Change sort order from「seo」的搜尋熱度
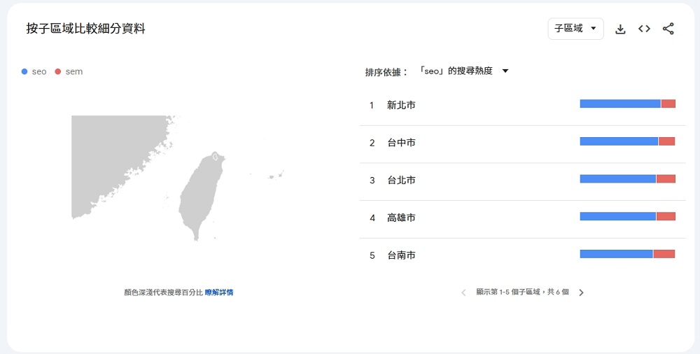The height and width of the screenshot is (354, 700). 463,71
